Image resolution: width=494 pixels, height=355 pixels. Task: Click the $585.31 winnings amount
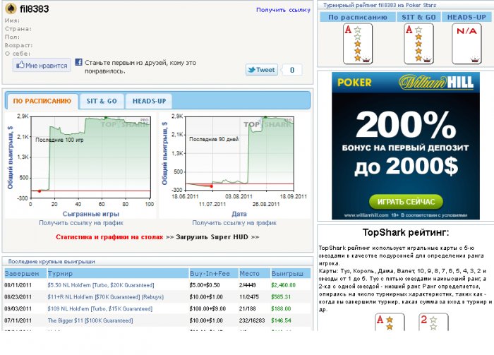[281, 296]
